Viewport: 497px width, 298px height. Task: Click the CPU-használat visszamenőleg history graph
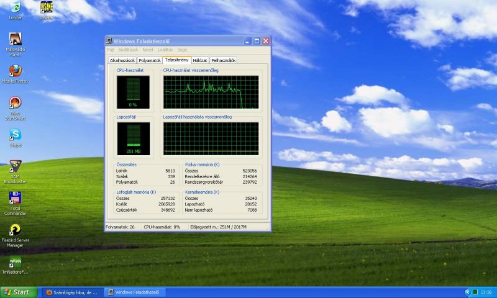(211, 92)
